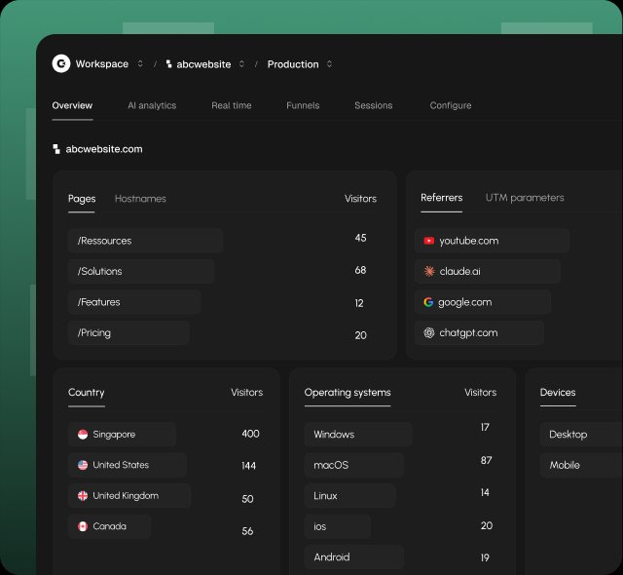The height and width of the screenshot is (575, 623).
Task: Filter by youtube.com referrer
Action: click(x=492, y=241)
